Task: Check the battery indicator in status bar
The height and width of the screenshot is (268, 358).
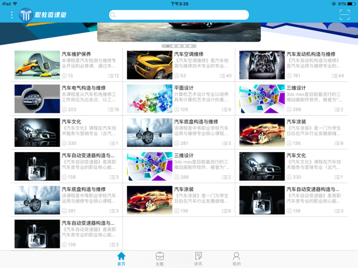Action: pyautogui.click(x=351, y=4)
